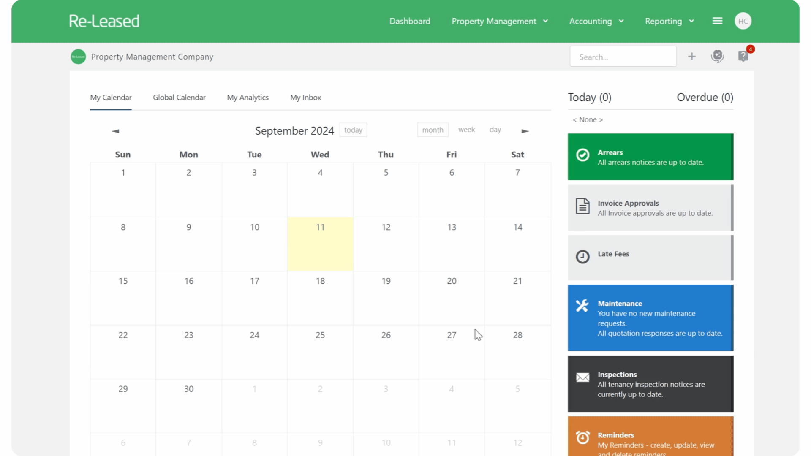Open help notifications icon with badge
The height and width of the screenshot is (456, 811).
click(743, 56)
